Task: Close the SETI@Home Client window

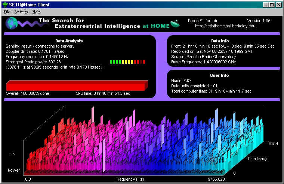Action: pyautogui.click(x=279, y=5)
